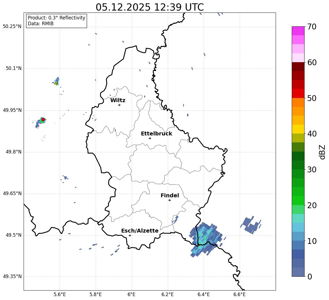Click the Wiltz city label

coord(118,100)
